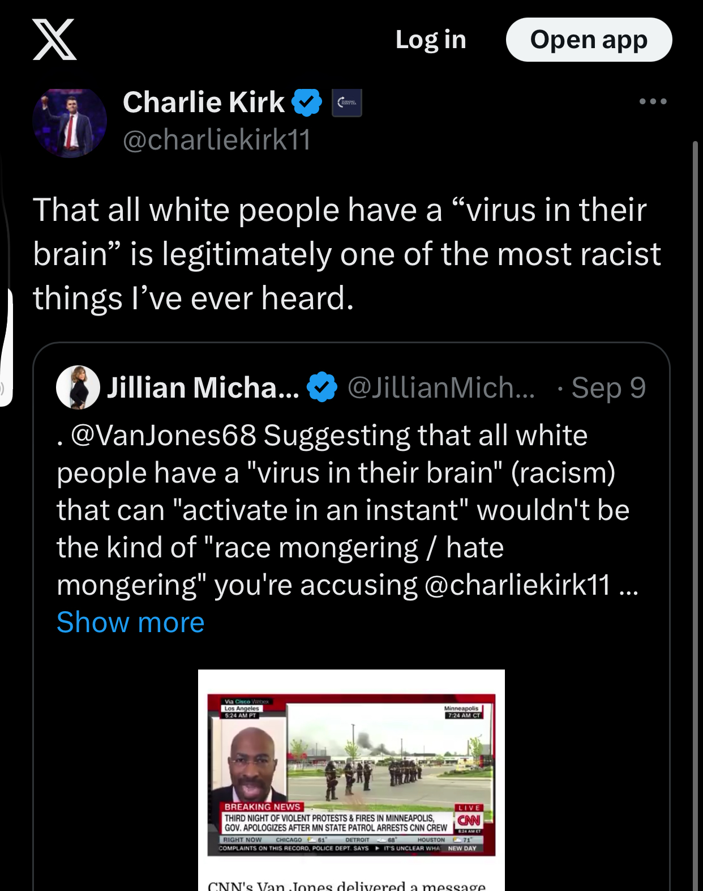Open the quoted Jillian Micha... display name

coord(203,388)
